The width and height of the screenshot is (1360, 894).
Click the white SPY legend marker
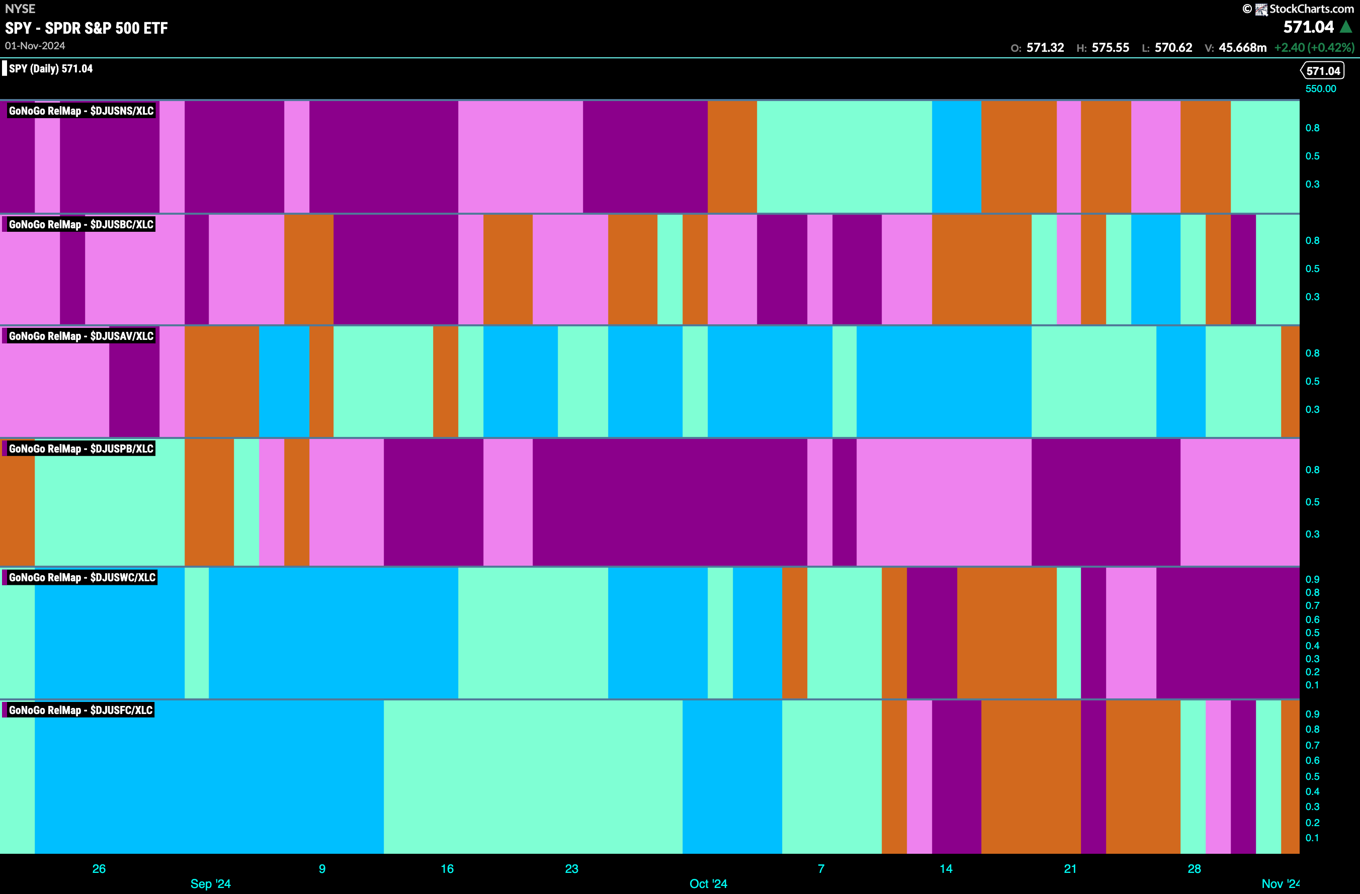pos(5,68)
